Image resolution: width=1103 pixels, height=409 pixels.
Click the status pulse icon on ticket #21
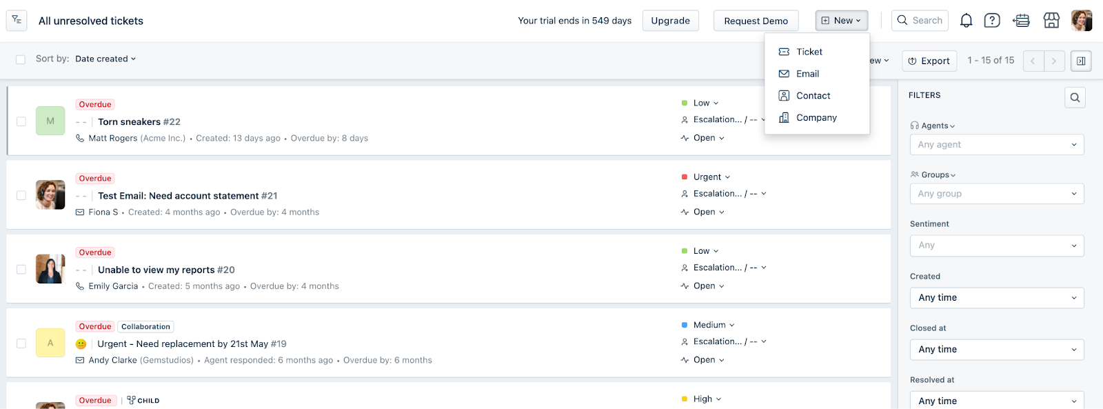point(685,212)
